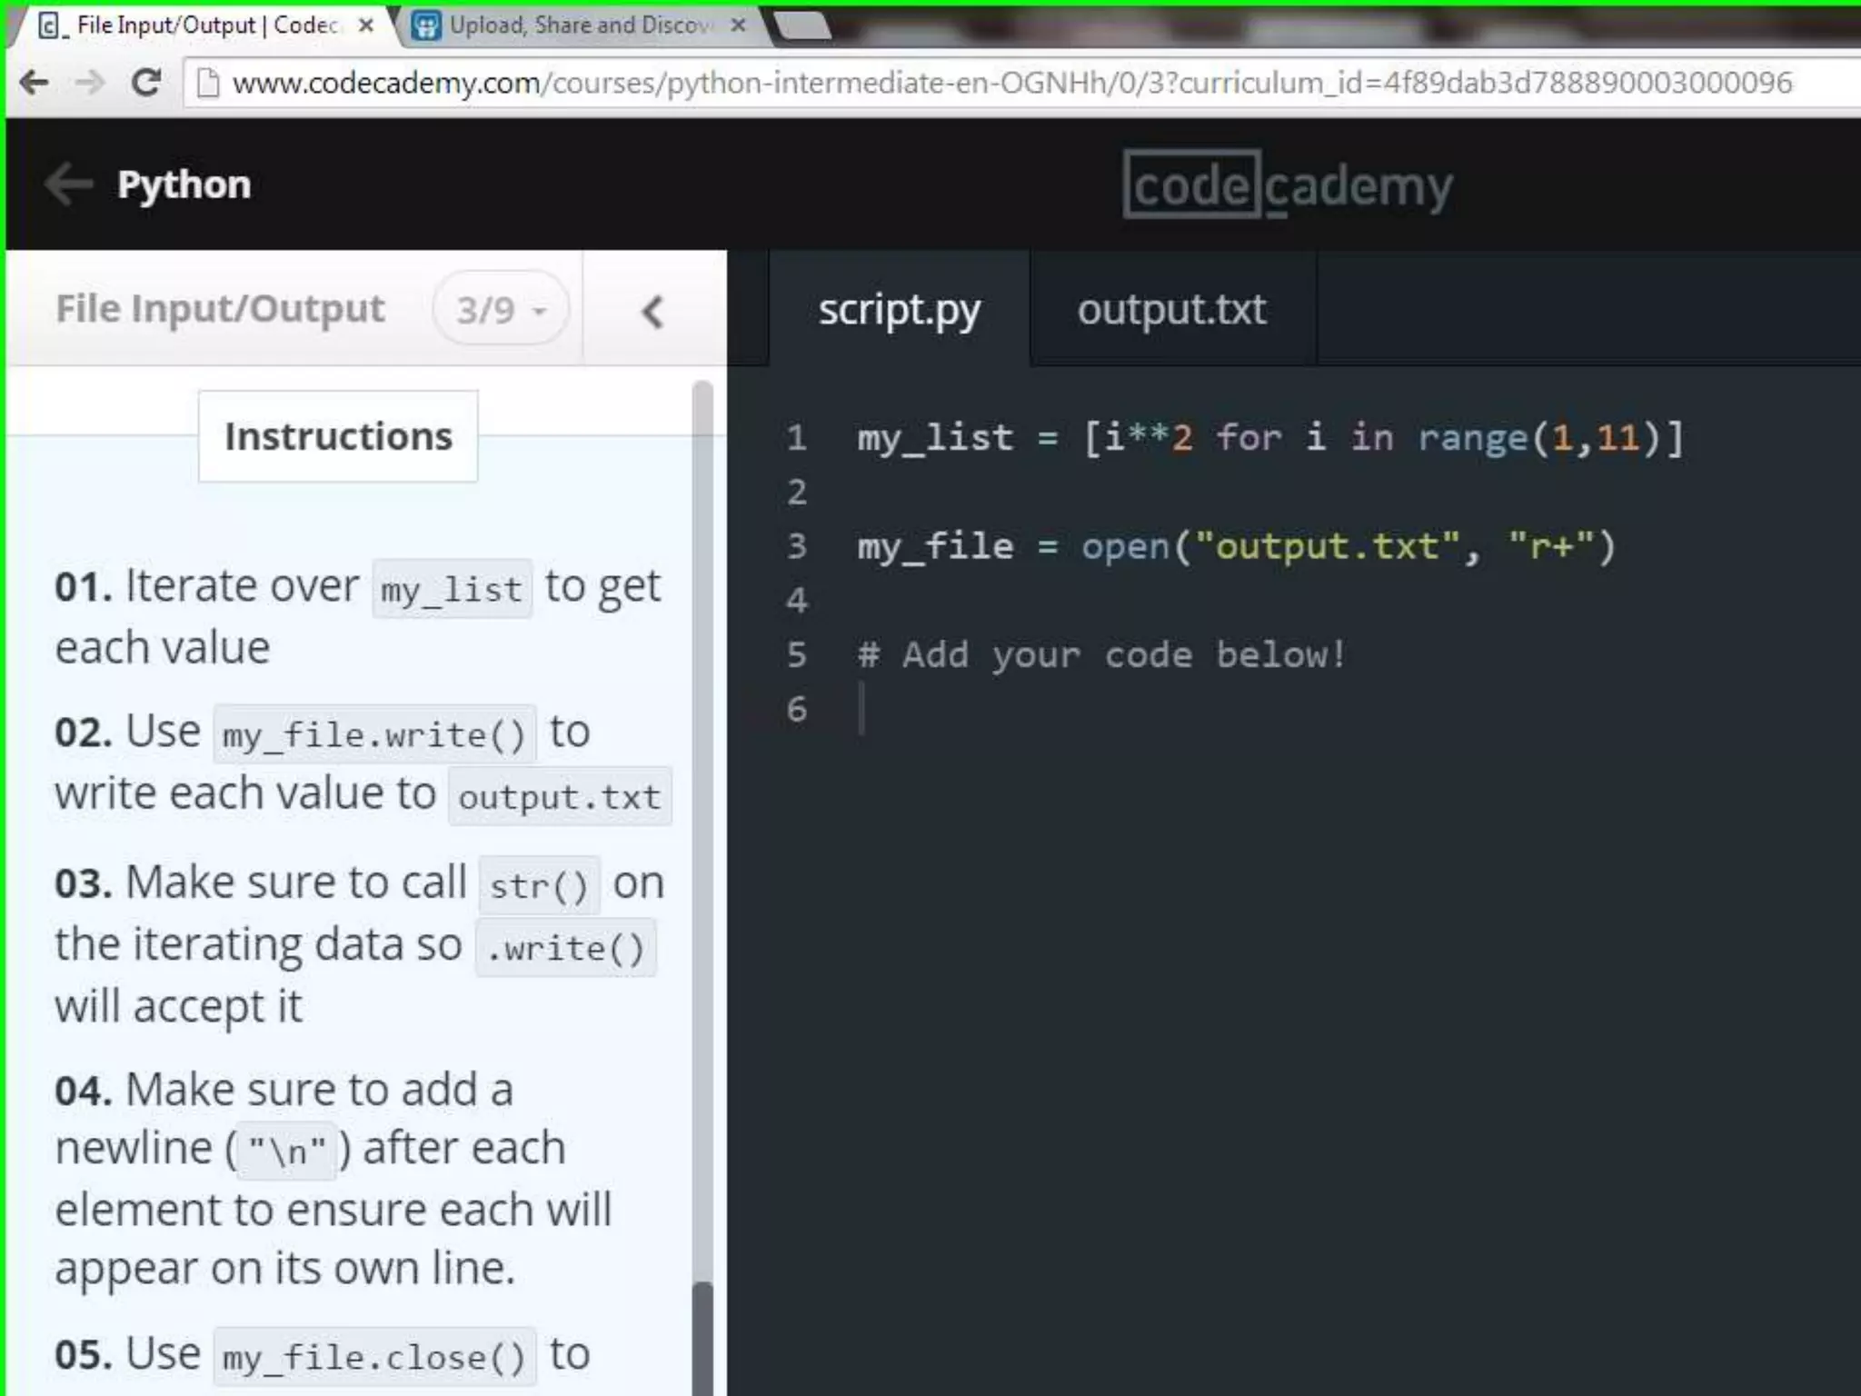Click the page icon in address bar
The image size is (1861, 1396).
point(208,83)
